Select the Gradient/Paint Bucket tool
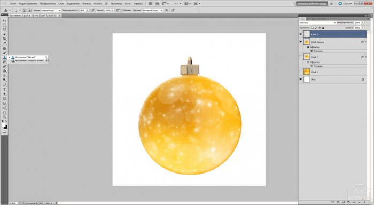 4,71
